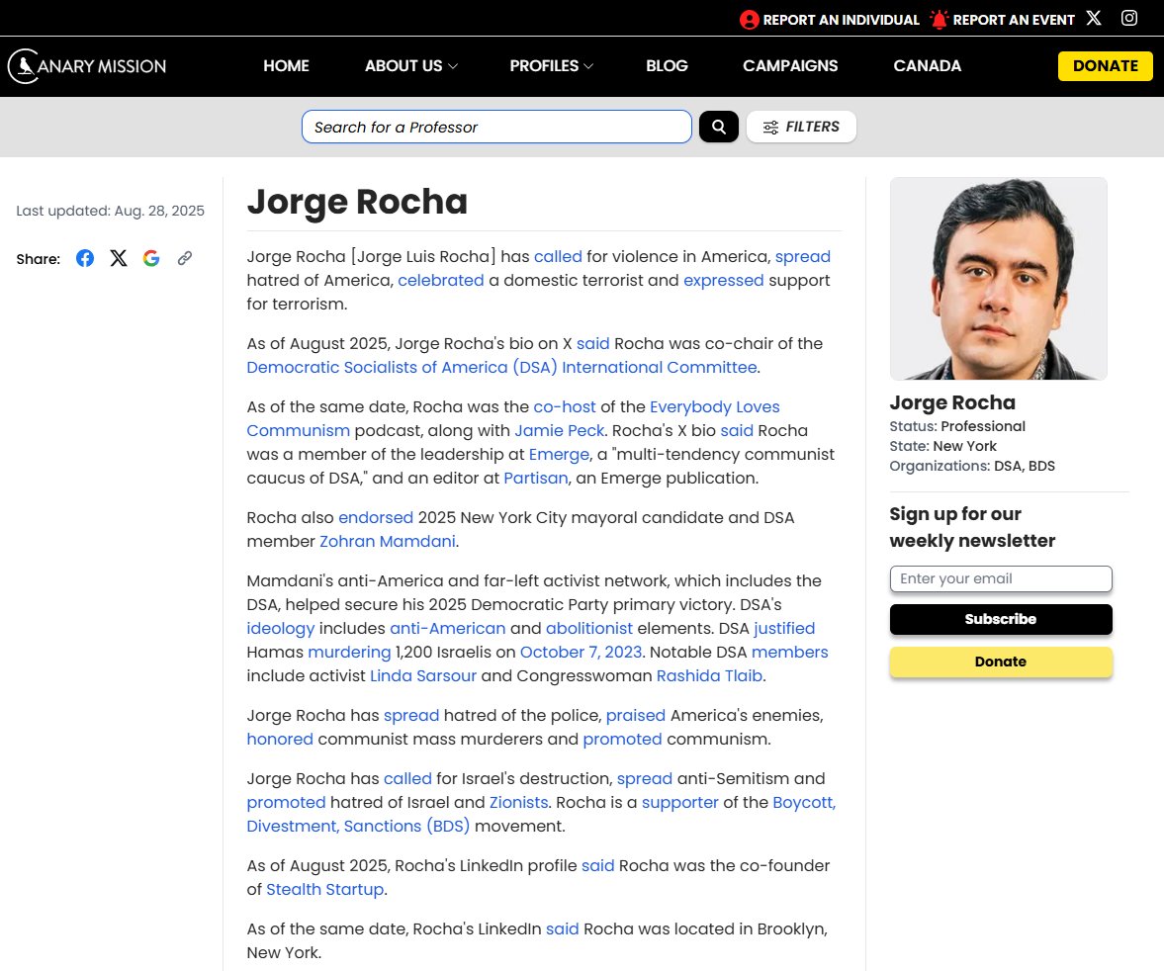Click the yellow Donate button in header
Image resolution: width=1164 pixels, height=971 pixels.
pyautogui.click(x=1106, y=66)
